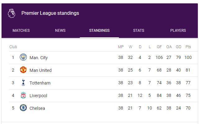
Task: Click the Liverpool team name
Action: (x=38, y=96)
